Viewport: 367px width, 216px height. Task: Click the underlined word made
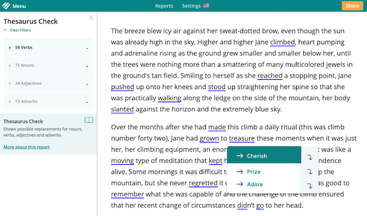pyautogui.click(x=217, y=127)
